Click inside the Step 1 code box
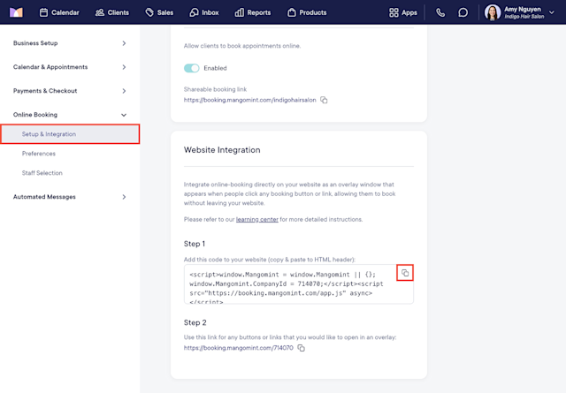The image size is (566, 393). [x=299, y=284]
